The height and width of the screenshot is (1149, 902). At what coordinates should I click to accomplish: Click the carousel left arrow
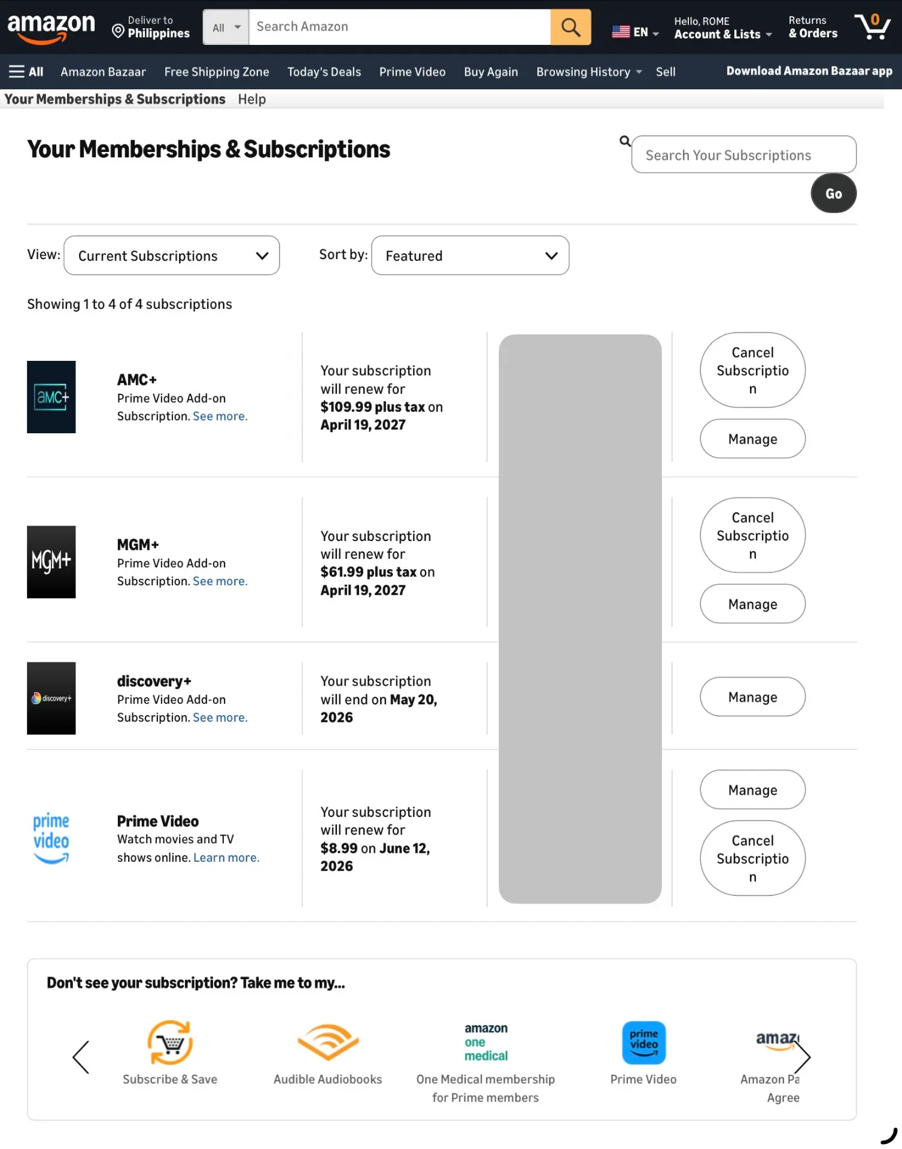click(81, 1057)
